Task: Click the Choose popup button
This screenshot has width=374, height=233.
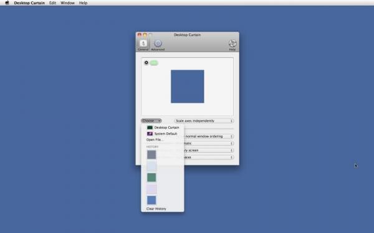Action: 151,121
